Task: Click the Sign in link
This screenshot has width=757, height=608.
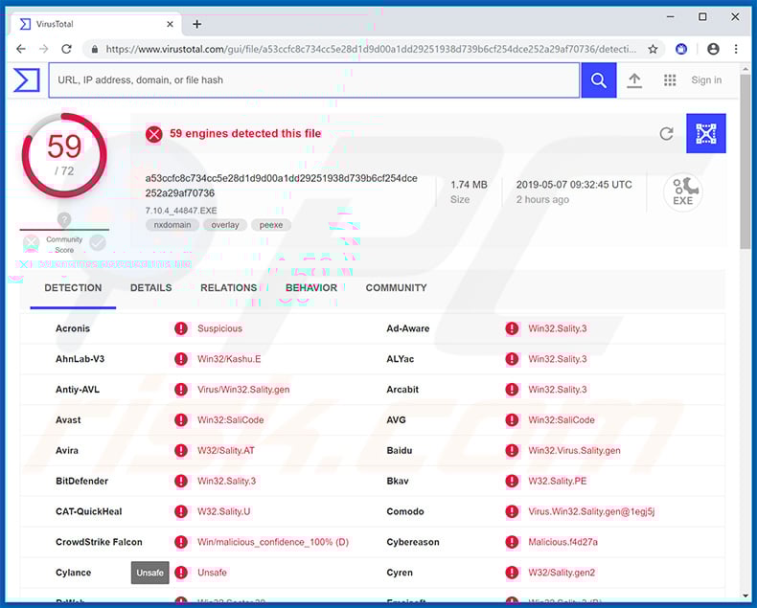Action: point(706,80)
